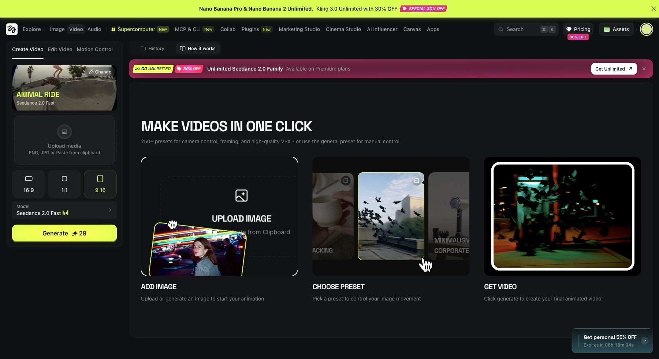Open the Pricing page
659x359 pixels.
point(578,29)
